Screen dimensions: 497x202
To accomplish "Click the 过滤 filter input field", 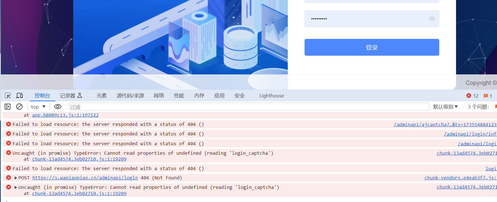I will pos(248,107).
